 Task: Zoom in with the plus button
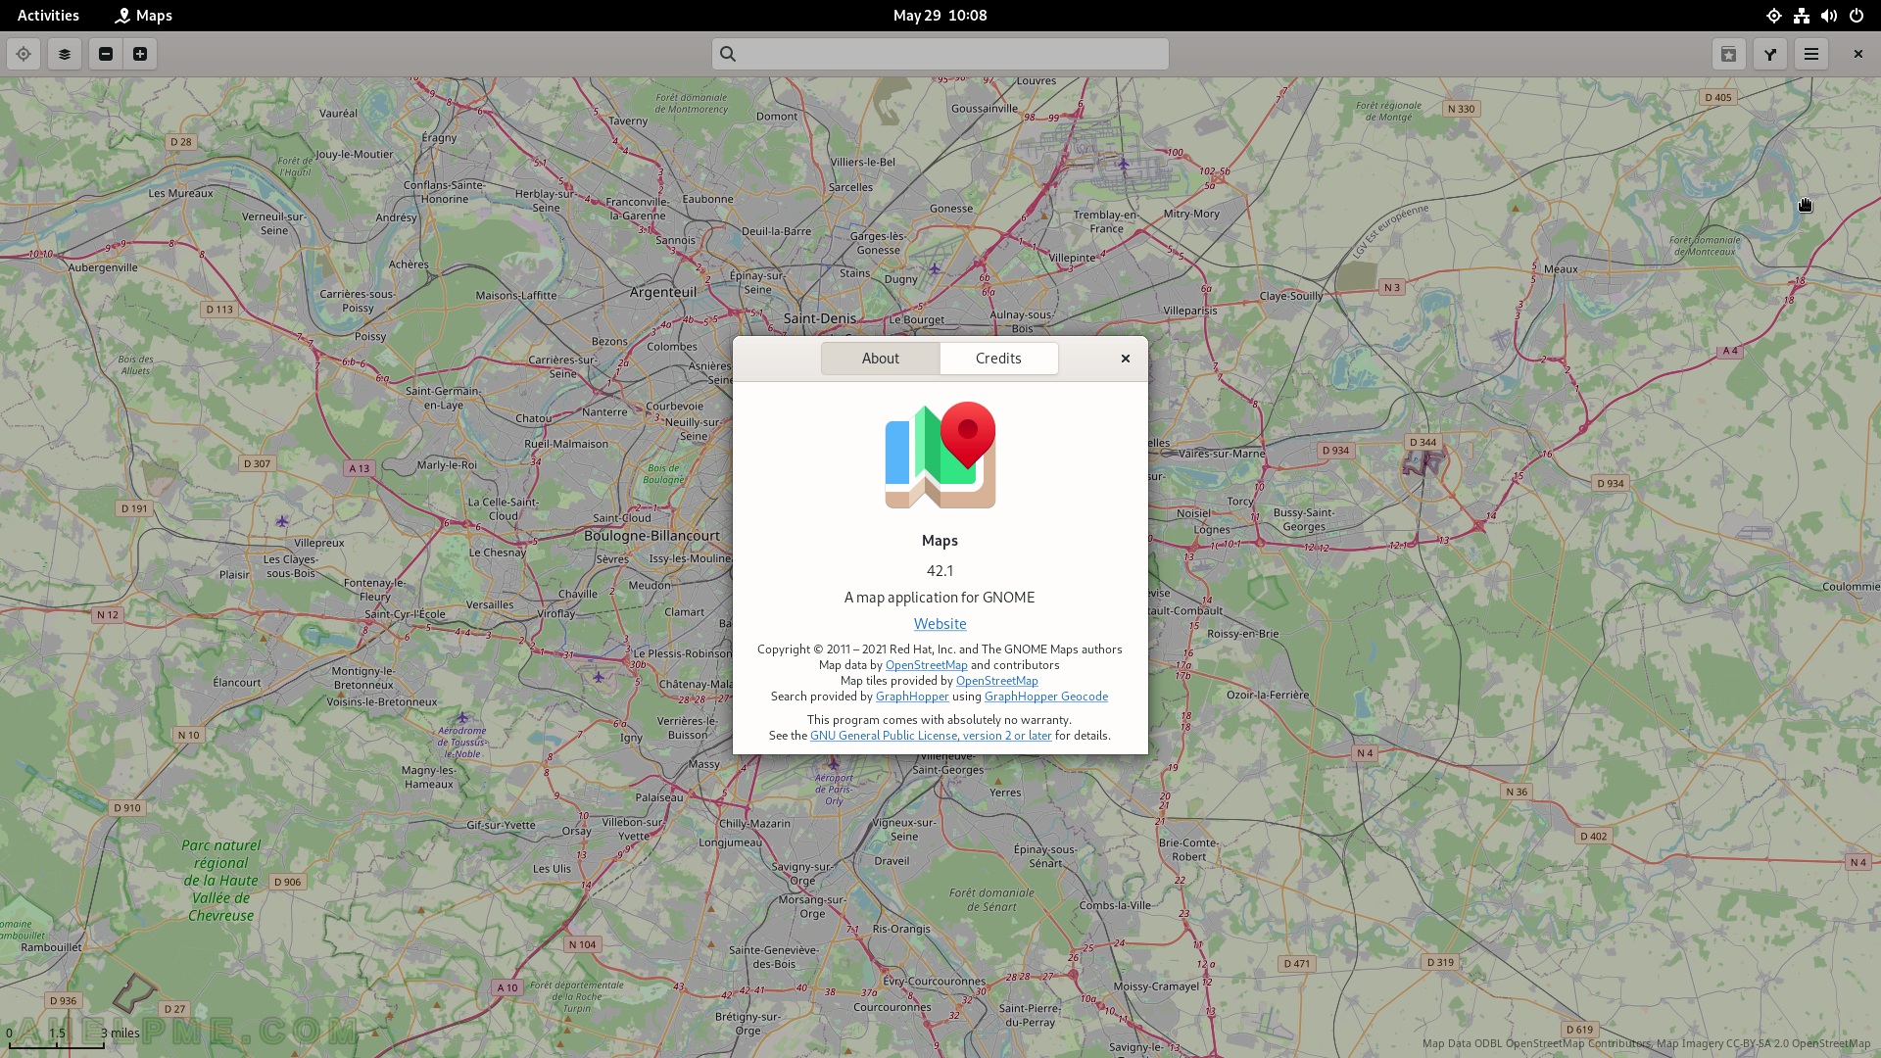point(140,54)
